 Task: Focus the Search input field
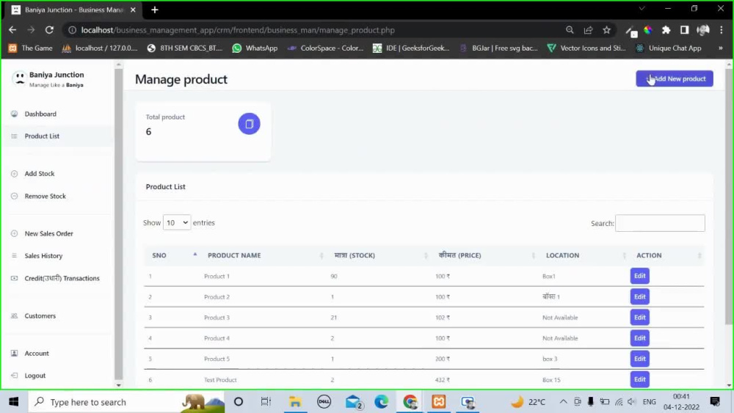660,223
